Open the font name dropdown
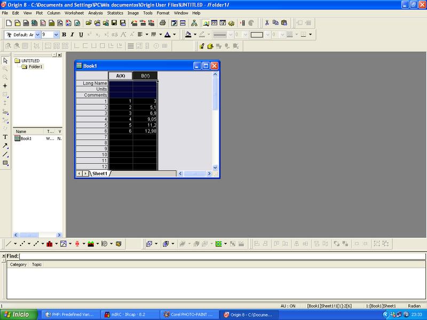 point(36,35)
